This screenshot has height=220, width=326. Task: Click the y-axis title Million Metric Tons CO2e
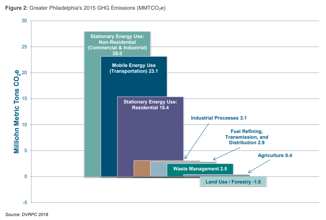click(17, 112)
